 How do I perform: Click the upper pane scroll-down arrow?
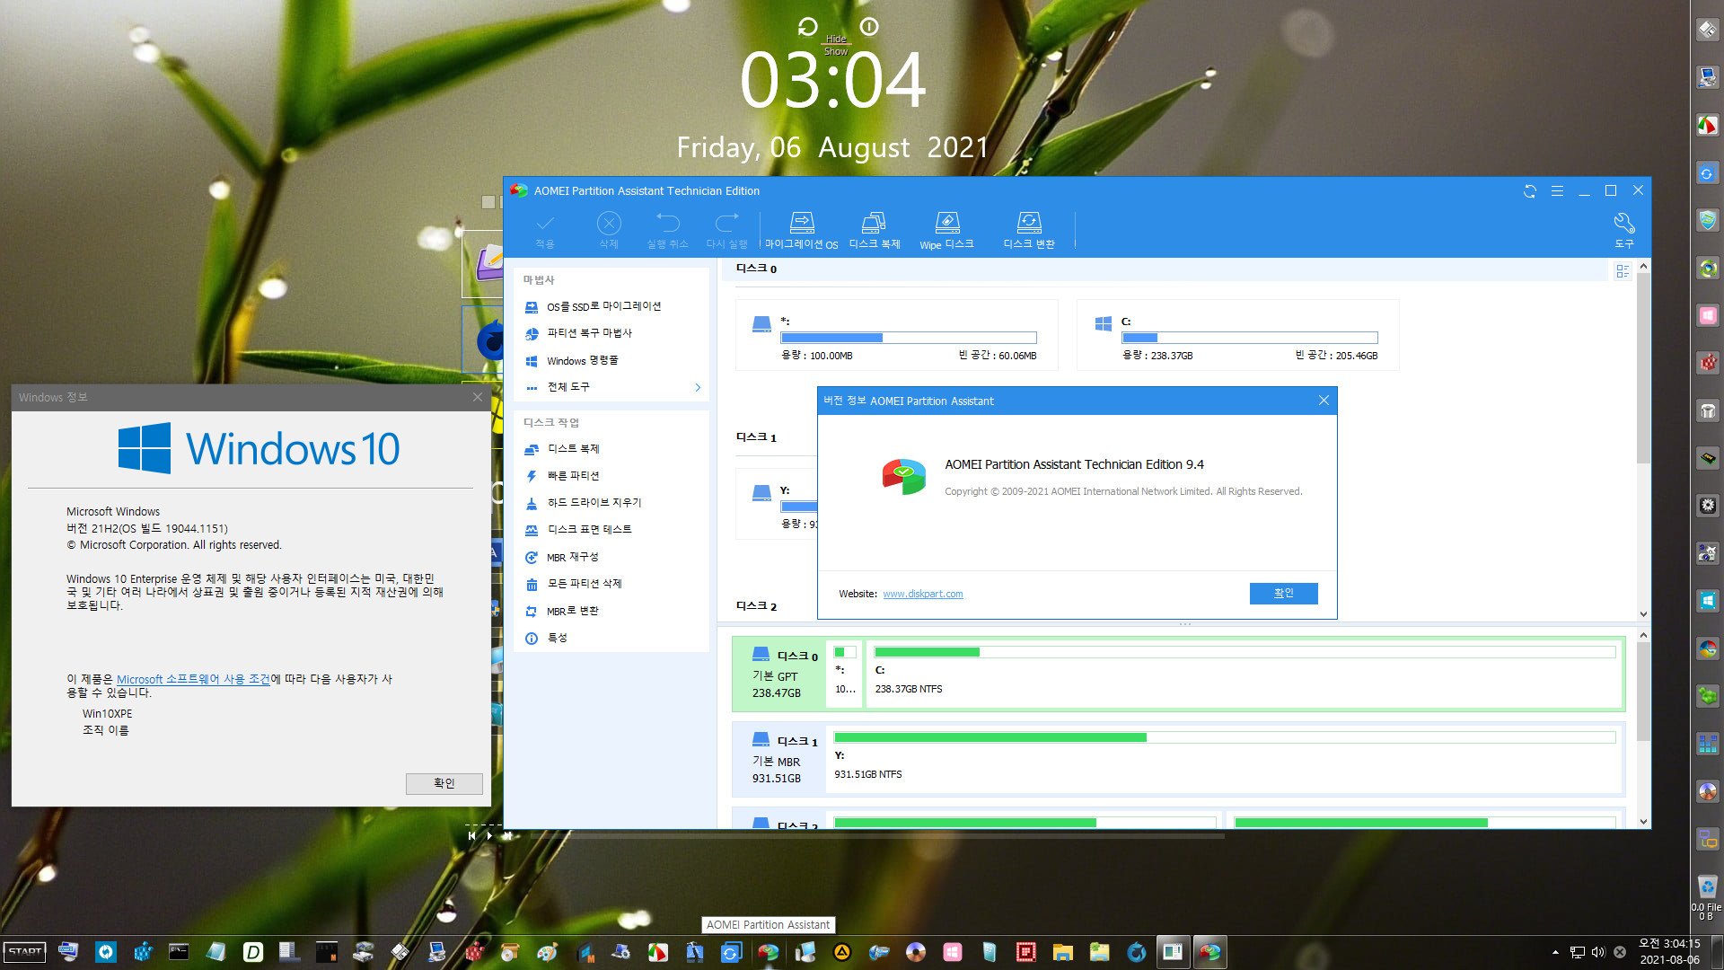(x=1643, y=614)
